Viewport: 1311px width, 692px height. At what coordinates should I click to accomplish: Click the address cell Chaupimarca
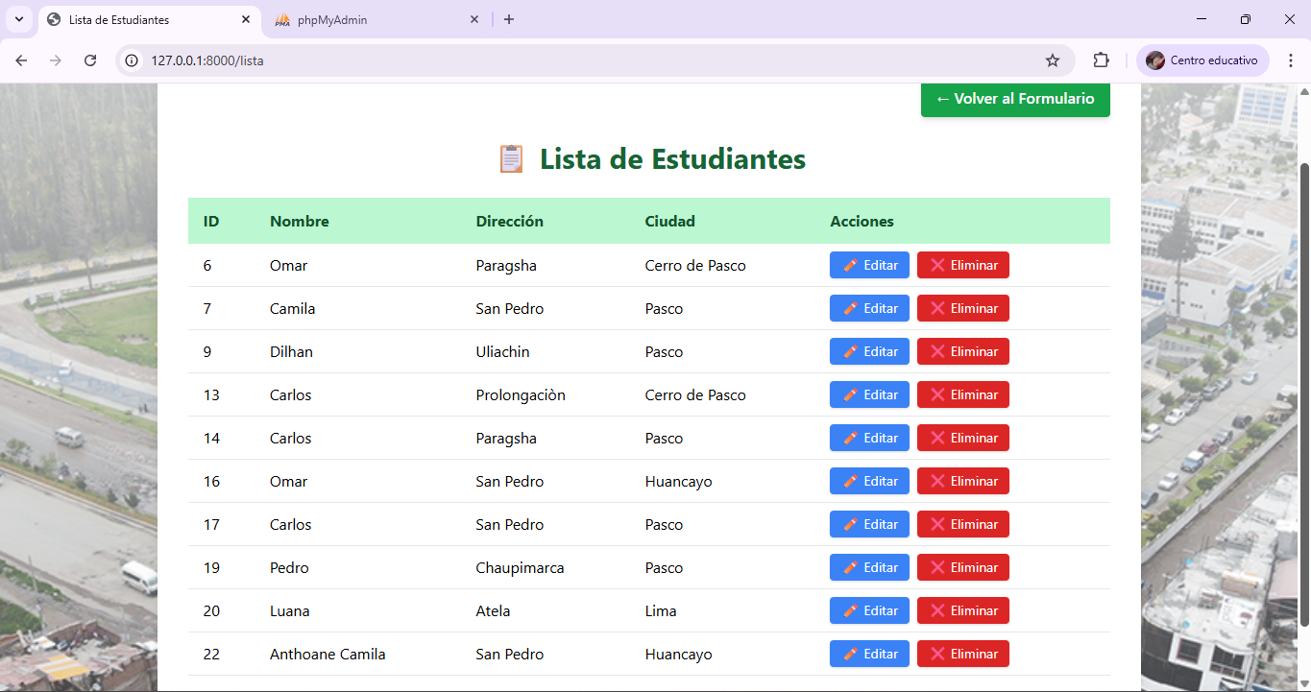521,568
